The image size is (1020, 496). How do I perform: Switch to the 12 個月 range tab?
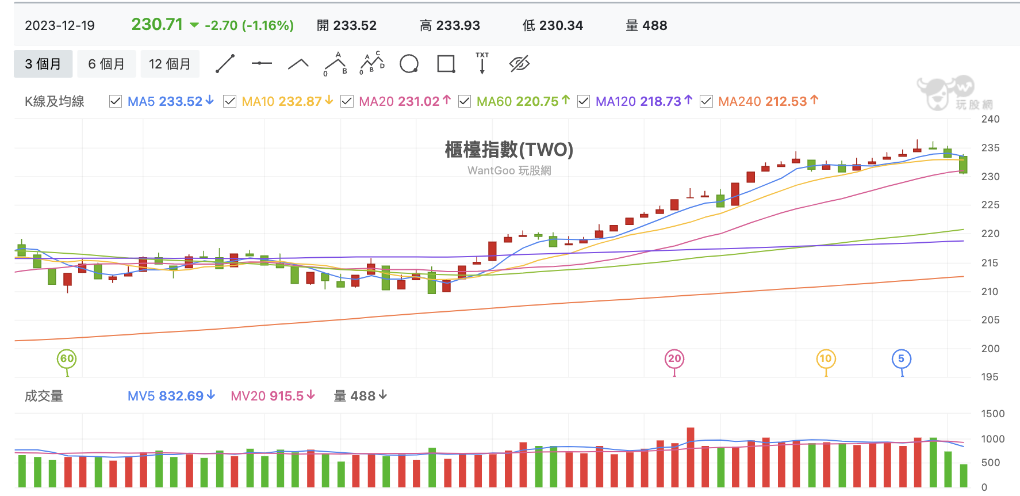coord(170,64)
